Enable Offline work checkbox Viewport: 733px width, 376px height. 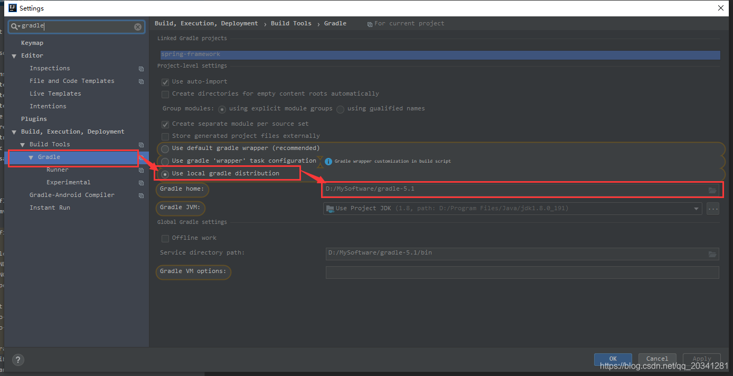click(165, 238)
